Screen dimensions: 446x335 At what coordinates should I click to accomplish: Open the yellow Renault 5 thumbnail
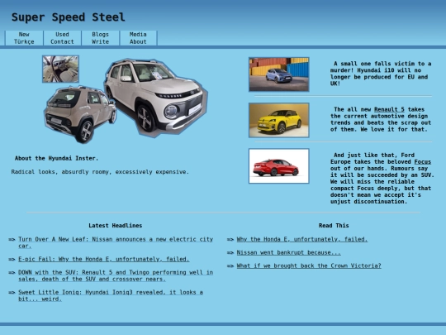click(x=279, y=120)
